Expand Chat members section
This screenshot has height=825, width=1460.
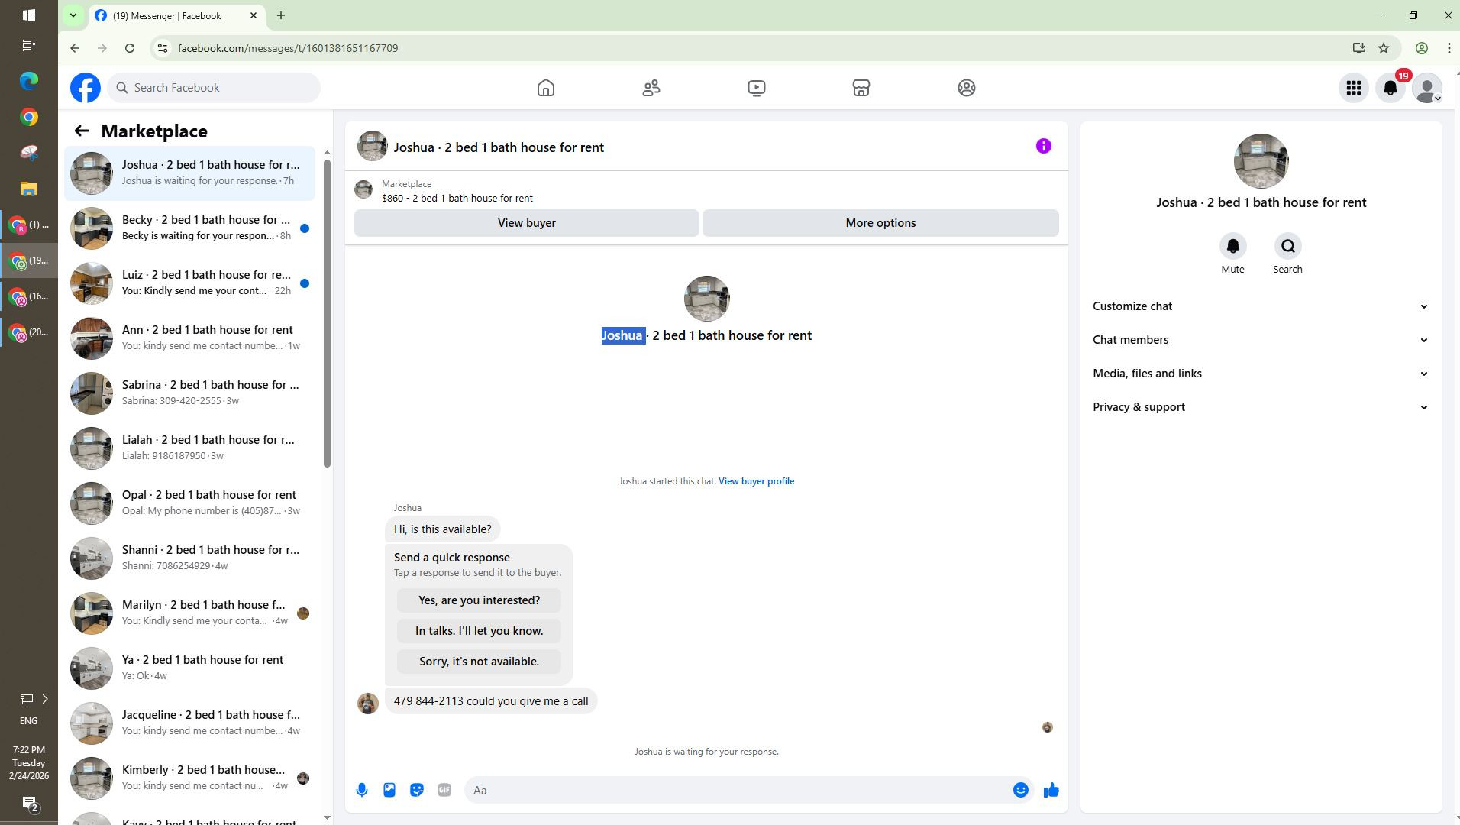click(1261, 340)
